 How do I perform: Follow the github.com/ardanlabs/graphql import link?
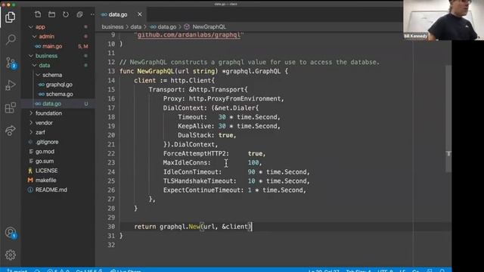(189, 35)
